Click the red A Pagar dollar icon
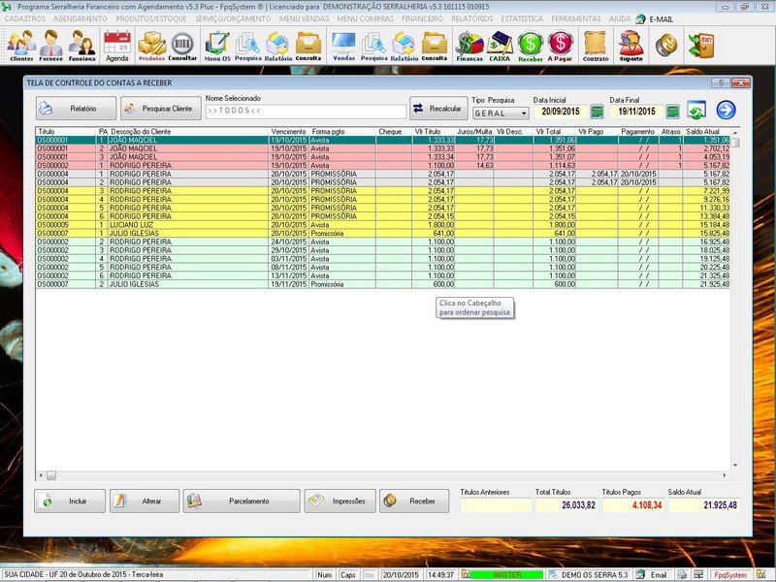 point(560,46)
